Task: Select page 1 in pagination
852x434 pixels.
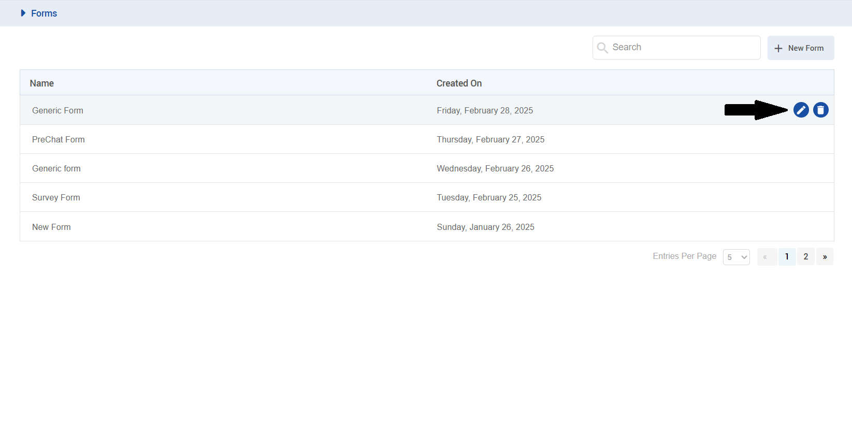Action: pos(787,256)
